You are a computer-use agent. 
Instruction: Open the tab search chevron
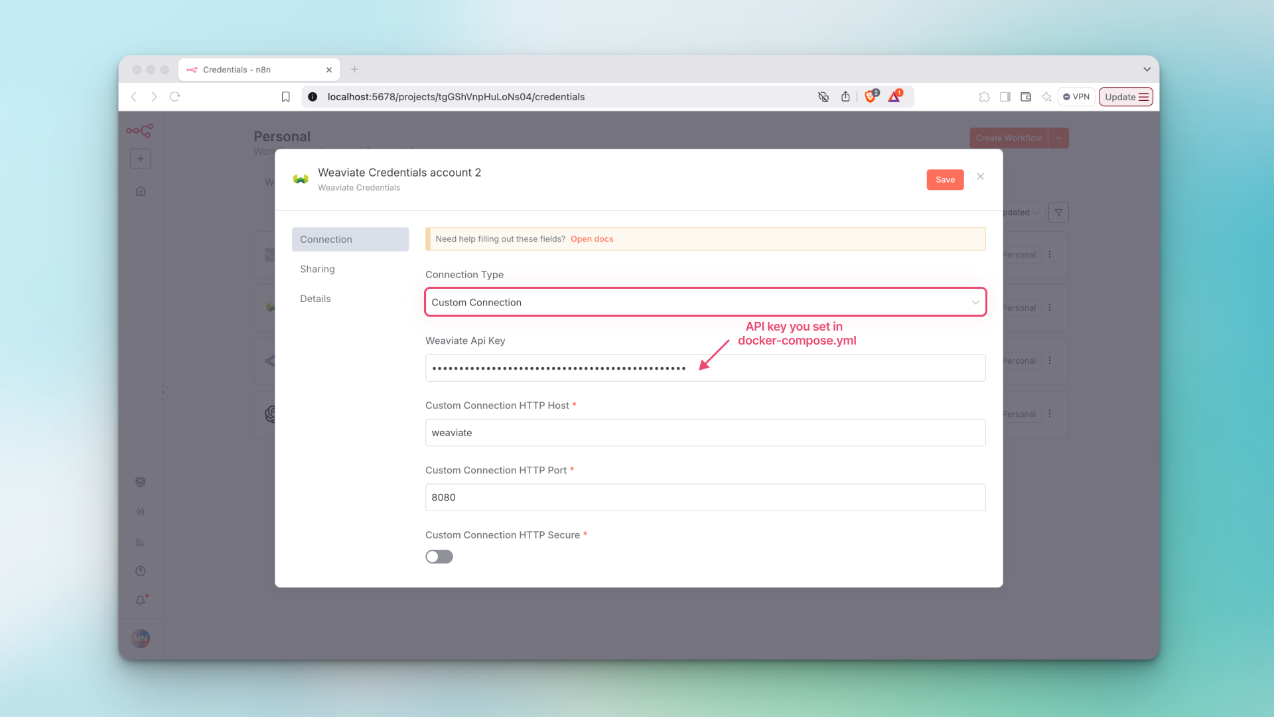tap(1147, 69)
